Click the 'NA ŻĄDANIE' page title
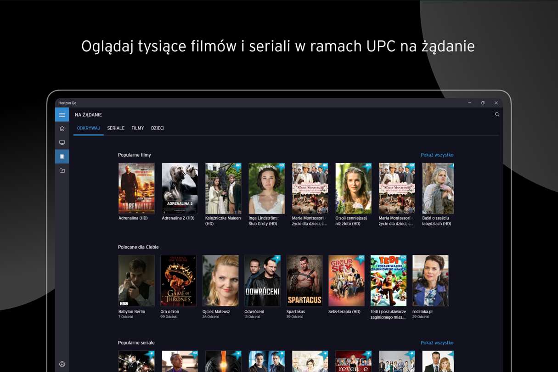This screenshot has width=558, height=372. point(88,115)
